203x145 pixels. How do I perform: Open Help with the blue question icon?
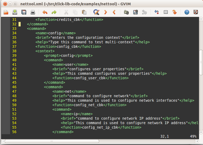187,12
